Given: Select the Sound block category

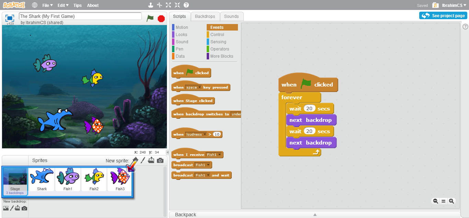Looking at the screenshot, I should click(187, 42).
